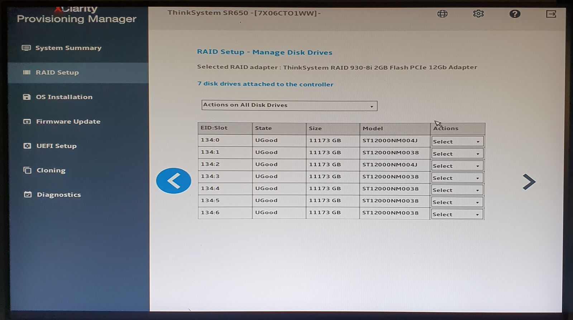The image size is (573, 320).
Task: Go back with the blue circular arrow
Action: pyautogui.click(x=173, y=181)
